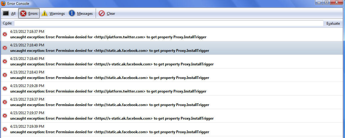Clear the error console

tap(107, 13)
